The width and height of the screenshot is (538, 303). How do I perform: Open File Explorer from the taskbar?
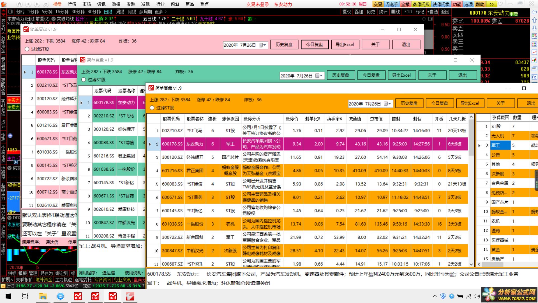(x=43, y=296)
